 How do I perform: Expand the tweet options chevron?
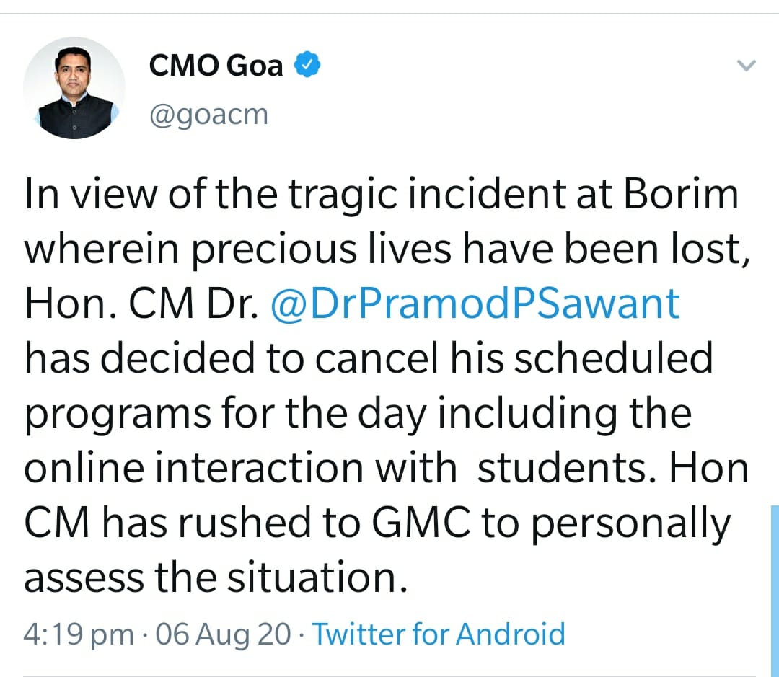tap(747, 66)
